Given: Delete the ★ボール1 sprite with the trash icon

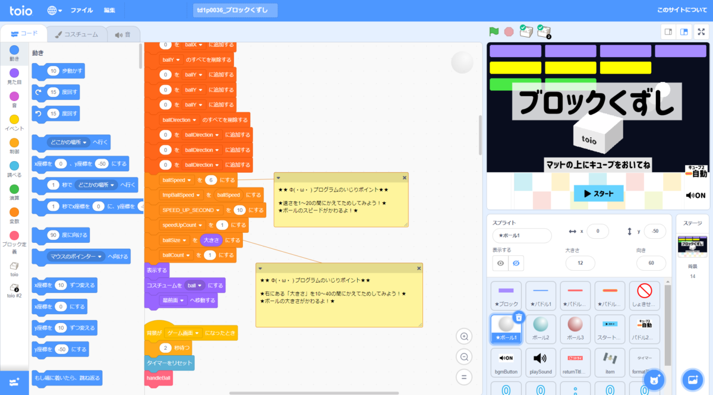Looking at the screenshot, I should 519,318.
